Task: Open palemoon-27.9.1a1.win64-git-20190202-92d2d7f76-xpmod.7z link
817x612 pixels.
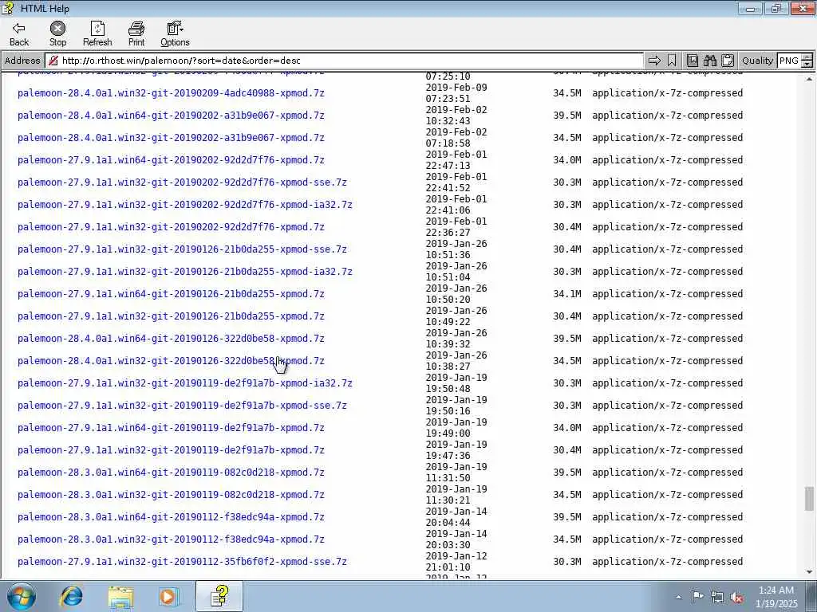Action: pyautogui.click(x=171, y=160)
